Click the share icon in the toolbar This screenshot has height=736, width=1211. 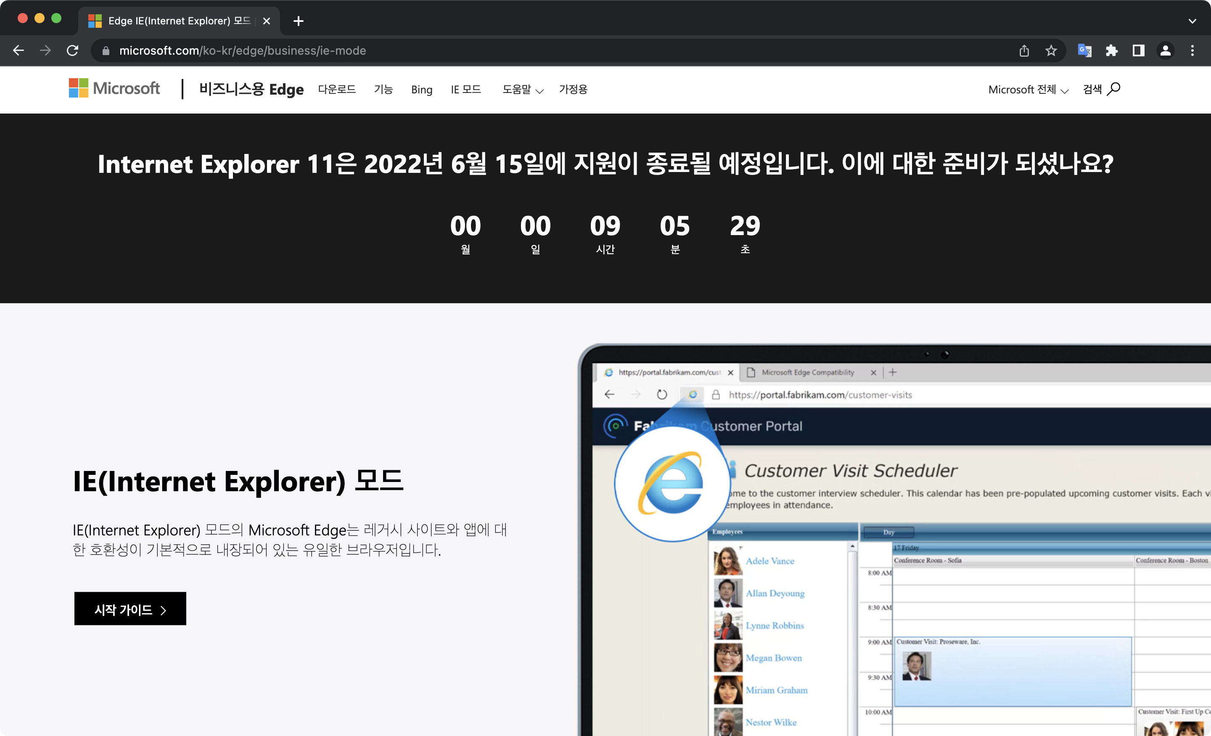[1024, 50]
